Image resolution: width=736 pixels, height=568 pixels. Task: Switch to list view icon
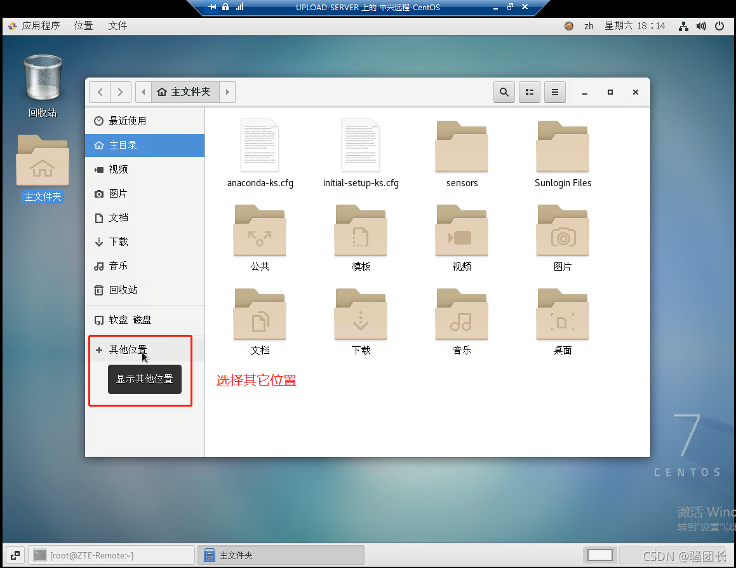530,92
